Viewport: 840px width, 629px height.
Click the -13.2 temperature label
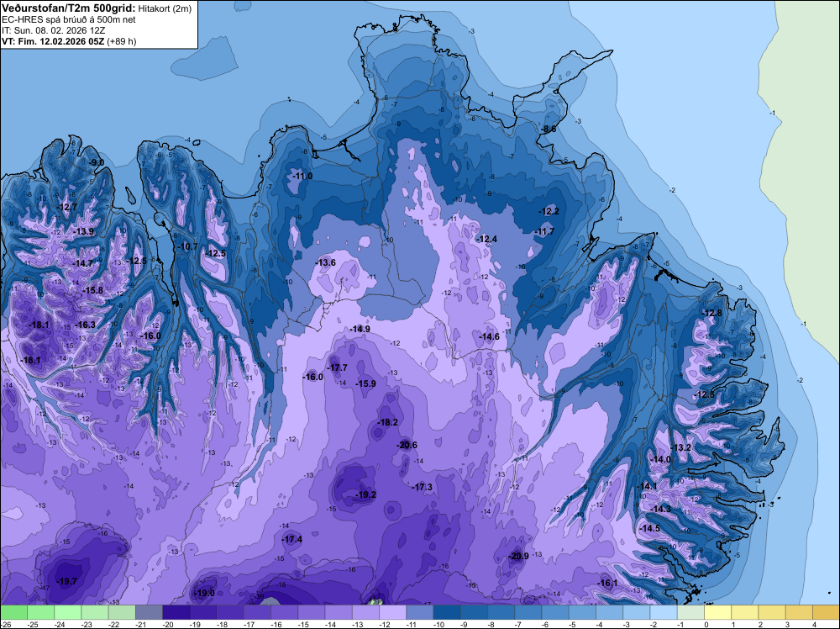[x=681, y=447]
